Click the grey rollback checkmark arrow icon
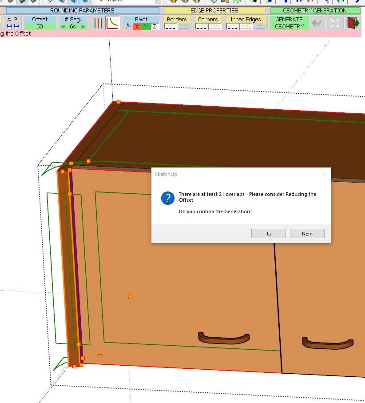 click(x=317, y=23)
